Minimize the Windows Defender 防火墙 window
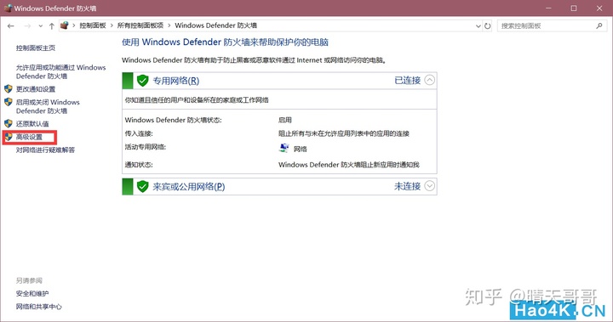The height and width of the screenshot is (322, 613). point(548,8)
